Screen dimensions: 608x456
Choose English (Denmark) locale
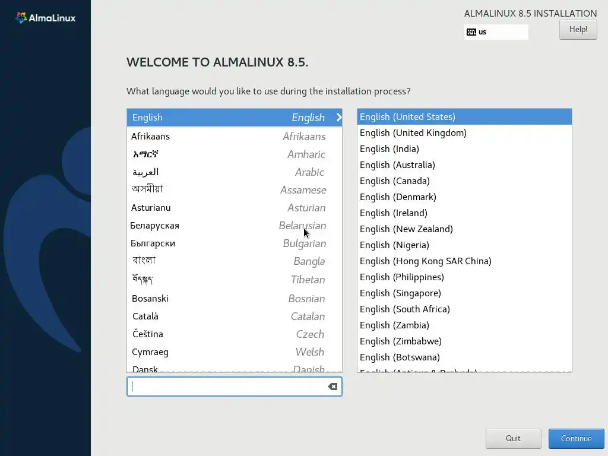click(x=464, y=197)
